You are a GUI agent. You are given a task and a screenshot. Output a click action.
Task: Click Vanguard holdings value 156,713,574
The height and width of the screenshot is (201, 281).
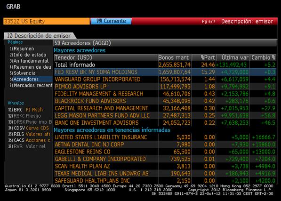(175, 79)
